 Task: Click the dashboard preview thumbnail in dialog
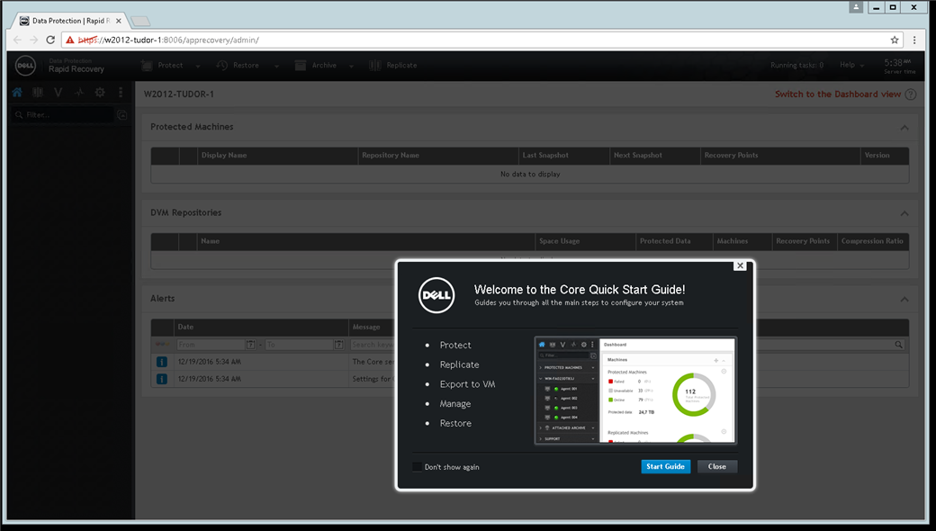pos(635,391)
